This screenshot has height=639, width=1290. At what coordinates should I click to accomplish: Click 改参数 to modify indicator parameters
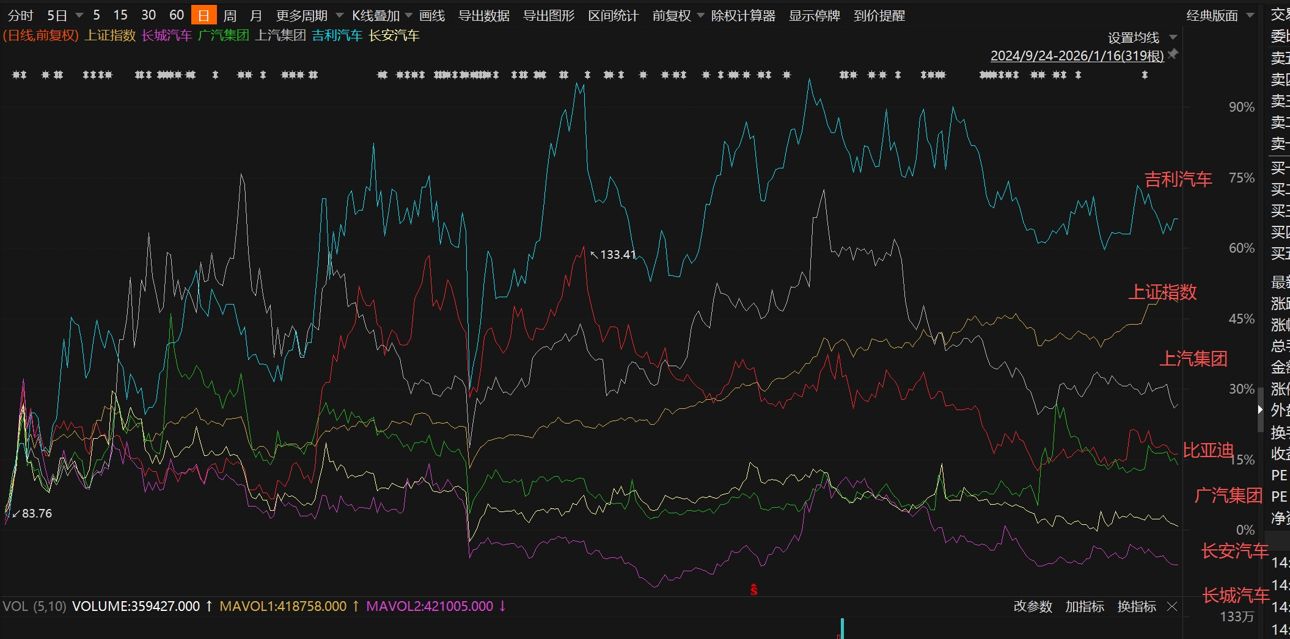pyautogui.click(x=1033, y=607)
